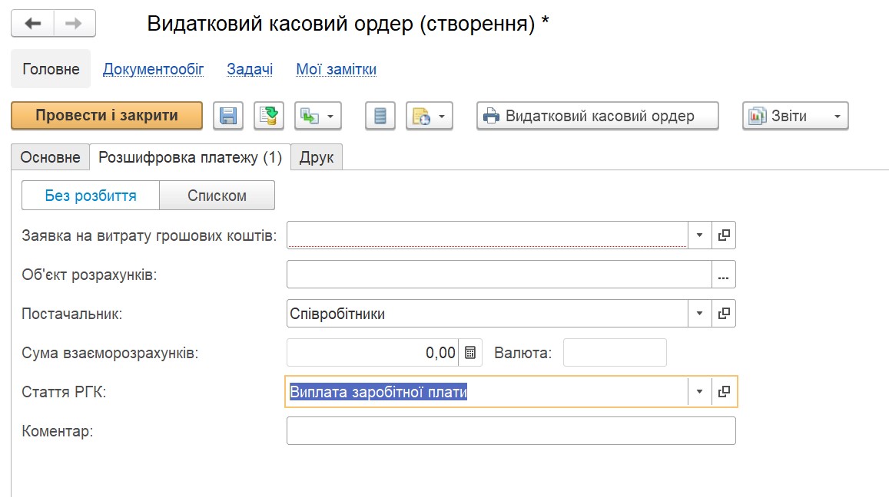Open the document structure list icon
Viewport: 889px width, 497px height.
[380, 116]
